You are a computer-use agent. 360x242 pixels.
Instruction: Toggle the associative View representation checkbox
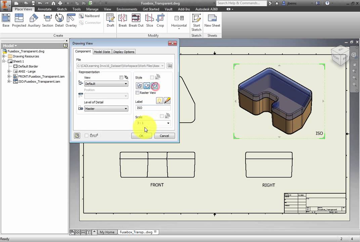[x=121, y=77]
